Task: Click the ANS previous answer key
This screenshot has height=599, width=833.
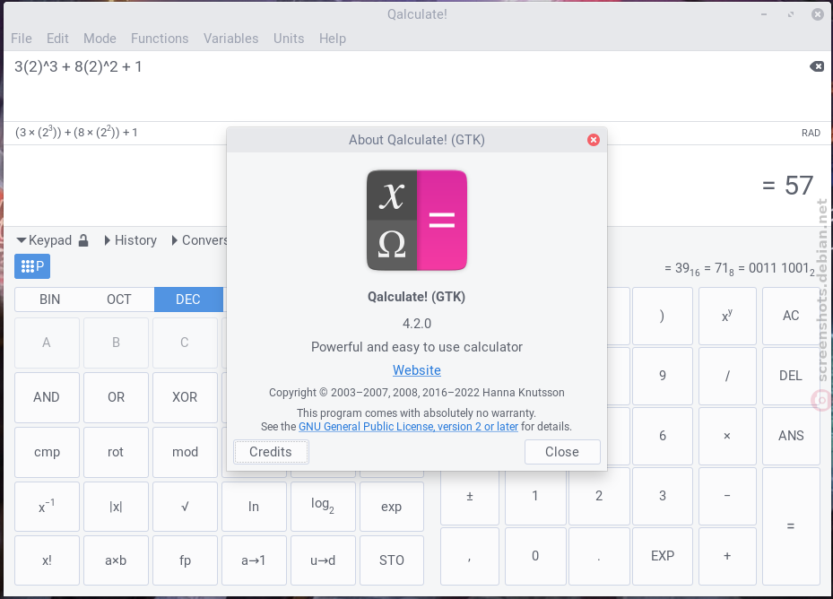Action: point(791,436)
